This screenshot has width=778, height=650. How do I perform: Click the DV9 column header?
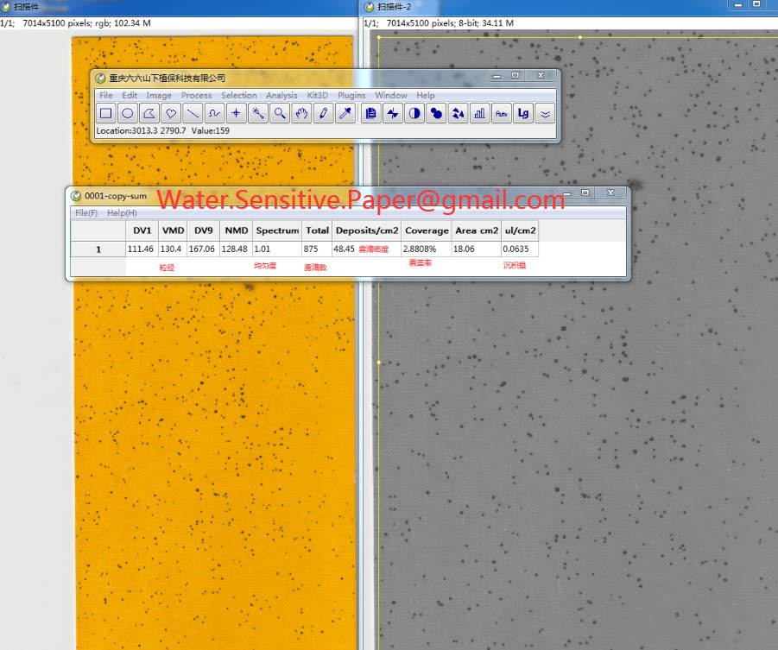204,230
